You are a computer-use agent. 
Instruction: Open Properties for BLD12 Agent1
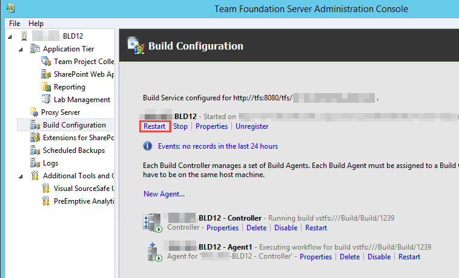[x=315, y=257]
